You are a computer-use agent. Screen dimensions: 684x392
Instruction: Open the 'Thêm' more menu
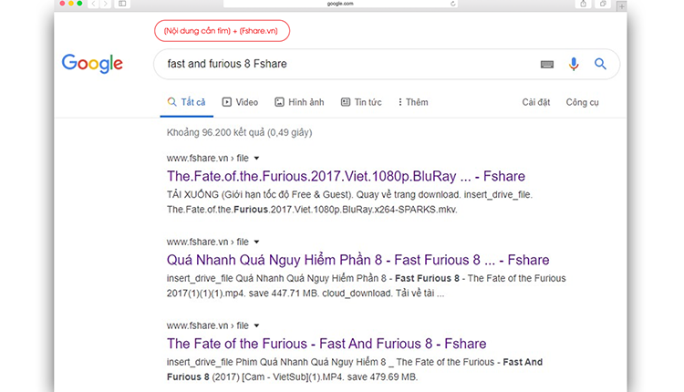click(412, 102)
